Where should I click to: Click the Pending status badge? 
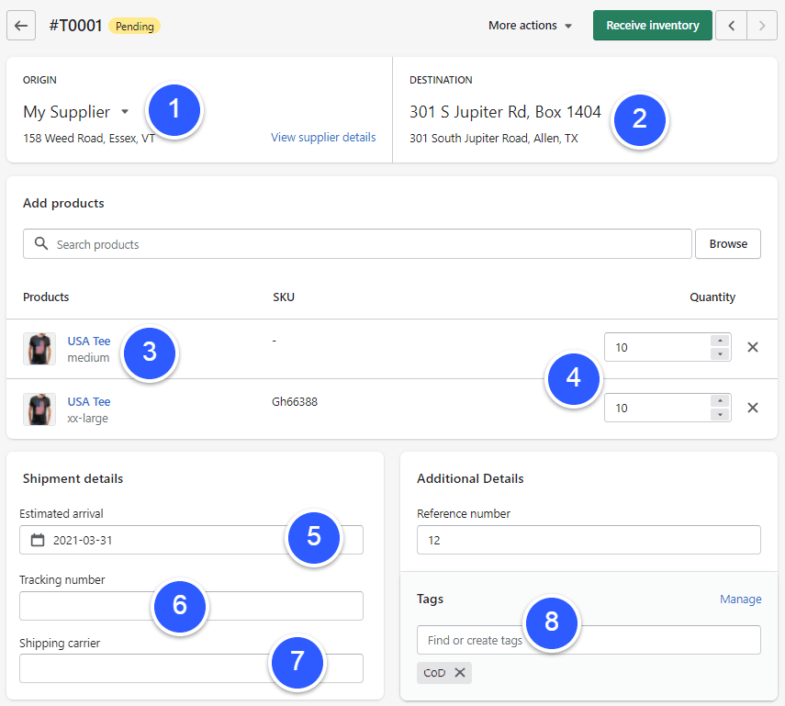(x=135, y=26)
